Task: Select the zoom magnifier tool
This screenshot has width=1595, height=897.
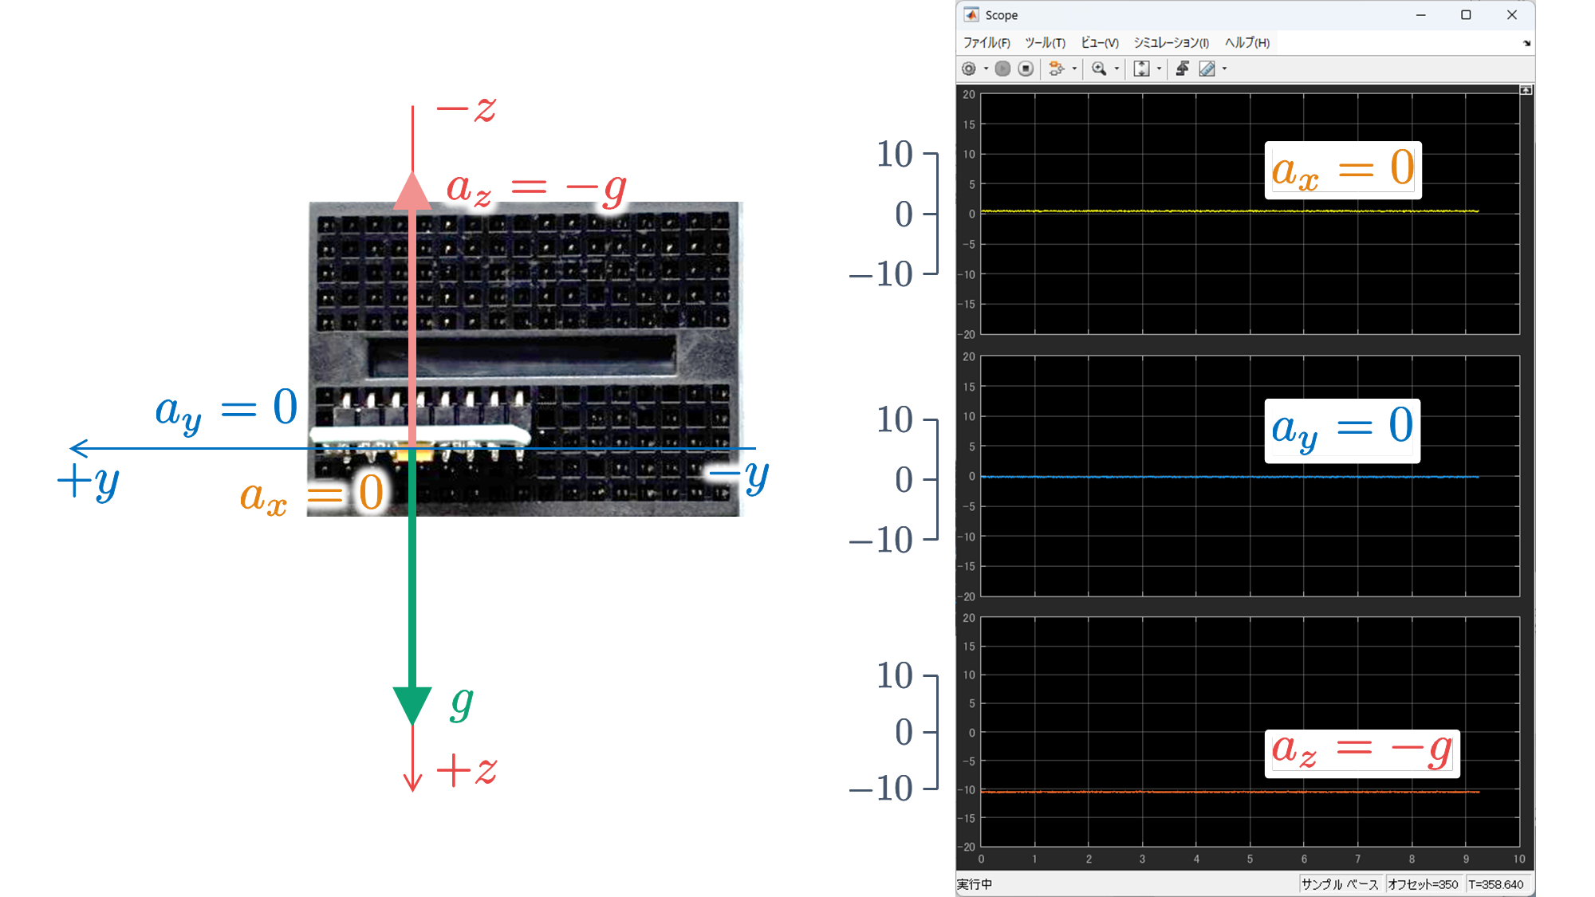Action: [1099, 69]
